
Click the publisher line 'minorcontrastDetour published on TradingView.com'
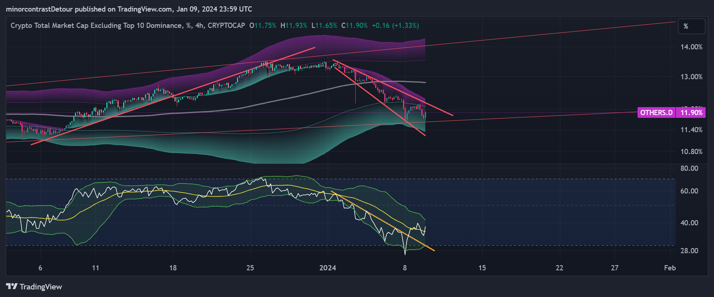(89, 9)
